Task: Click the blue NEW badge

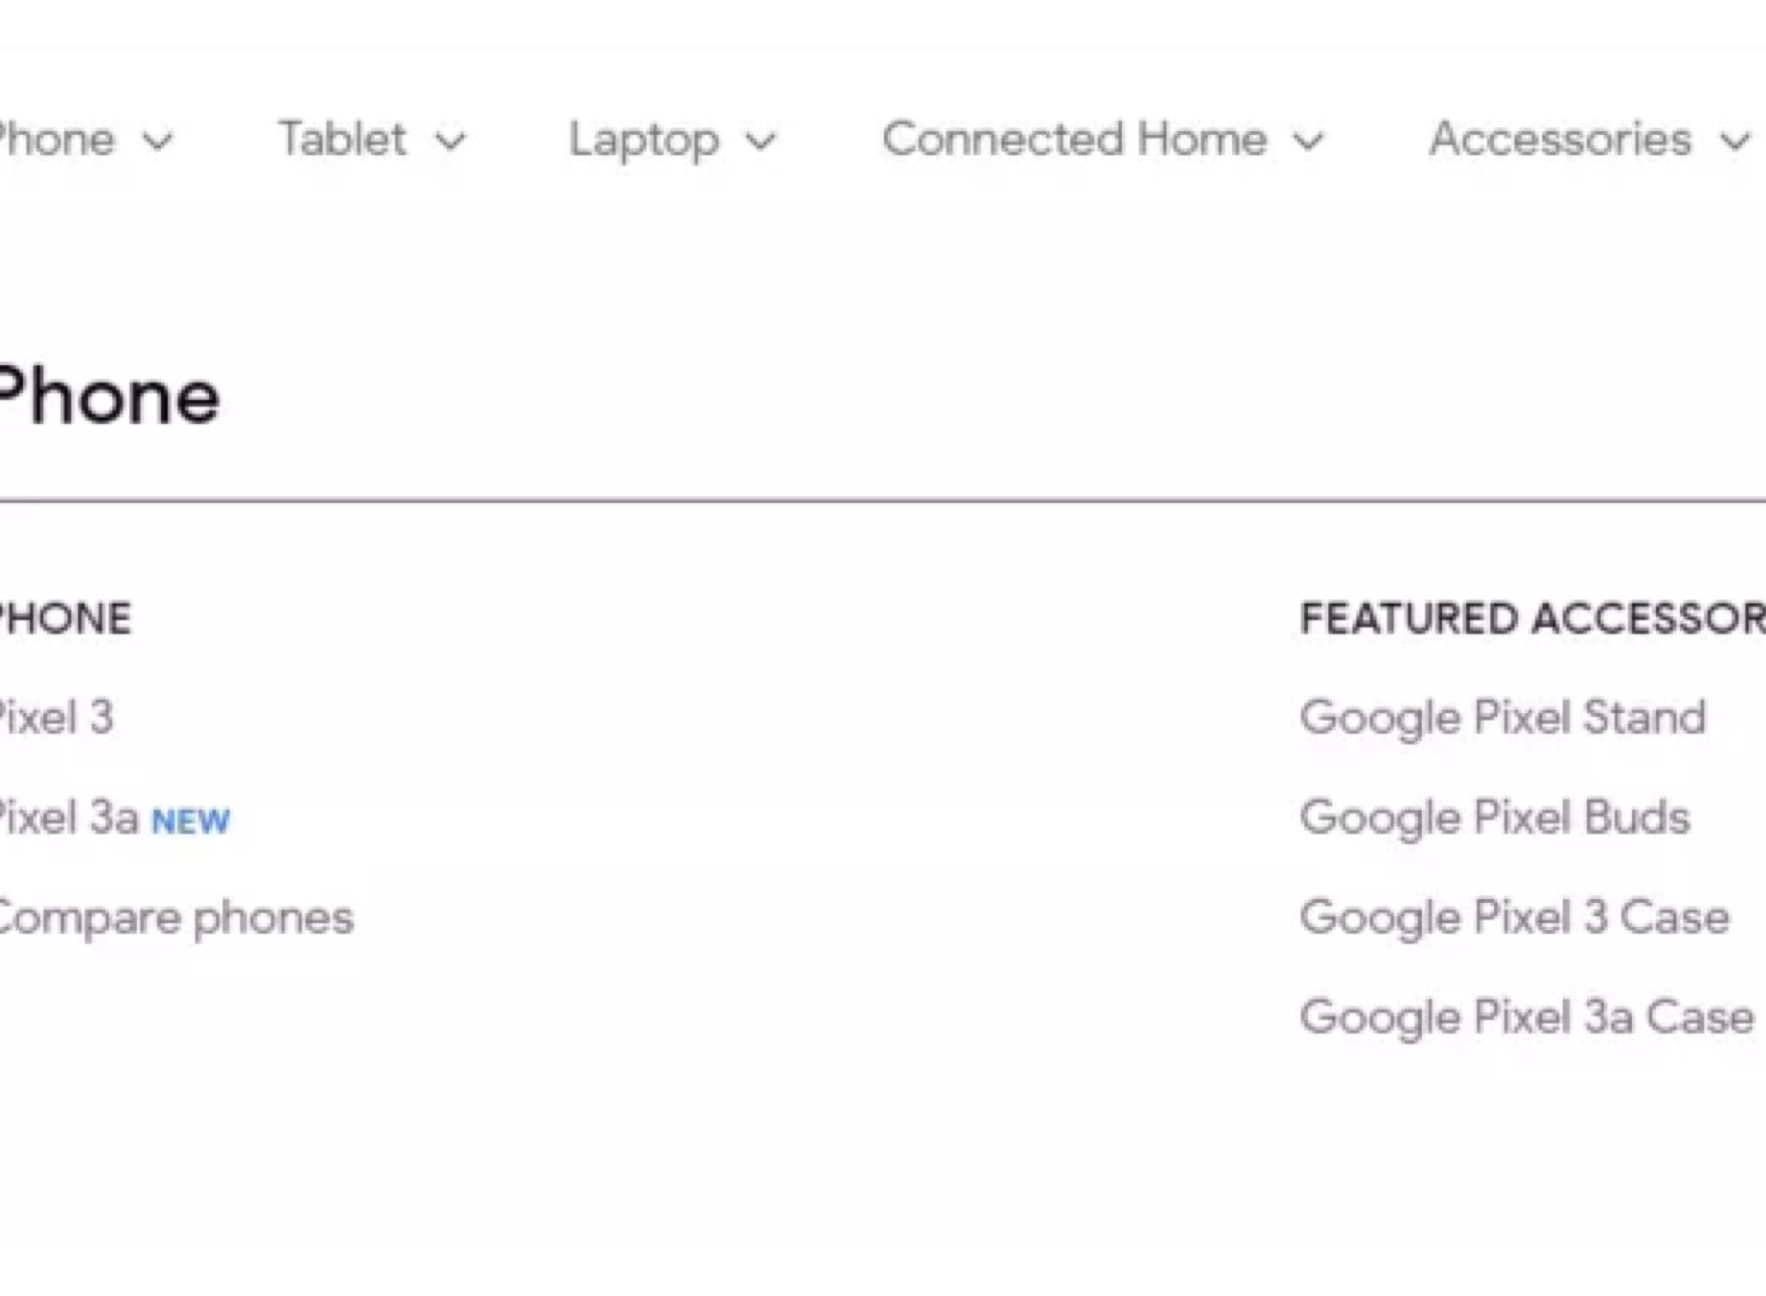Action: click(x=191, y=822)
